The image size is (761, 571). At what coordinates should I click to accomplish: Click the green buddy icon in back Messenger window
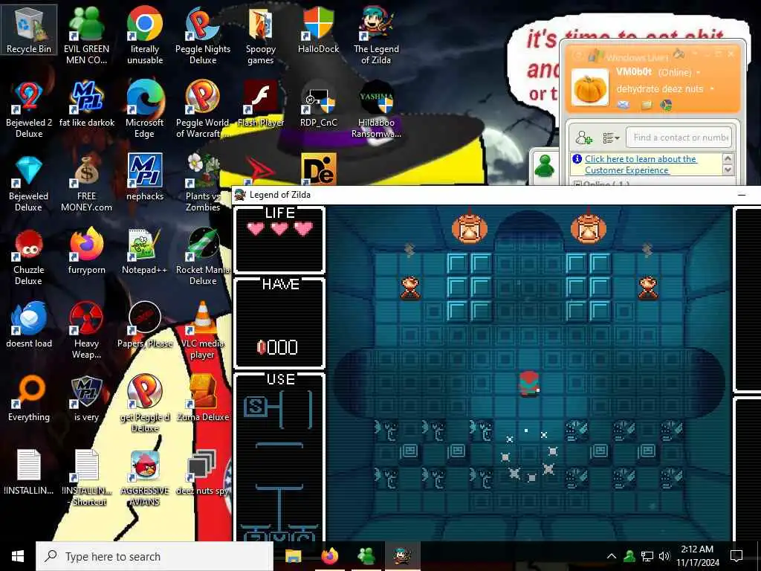click(x=545, y=166)
